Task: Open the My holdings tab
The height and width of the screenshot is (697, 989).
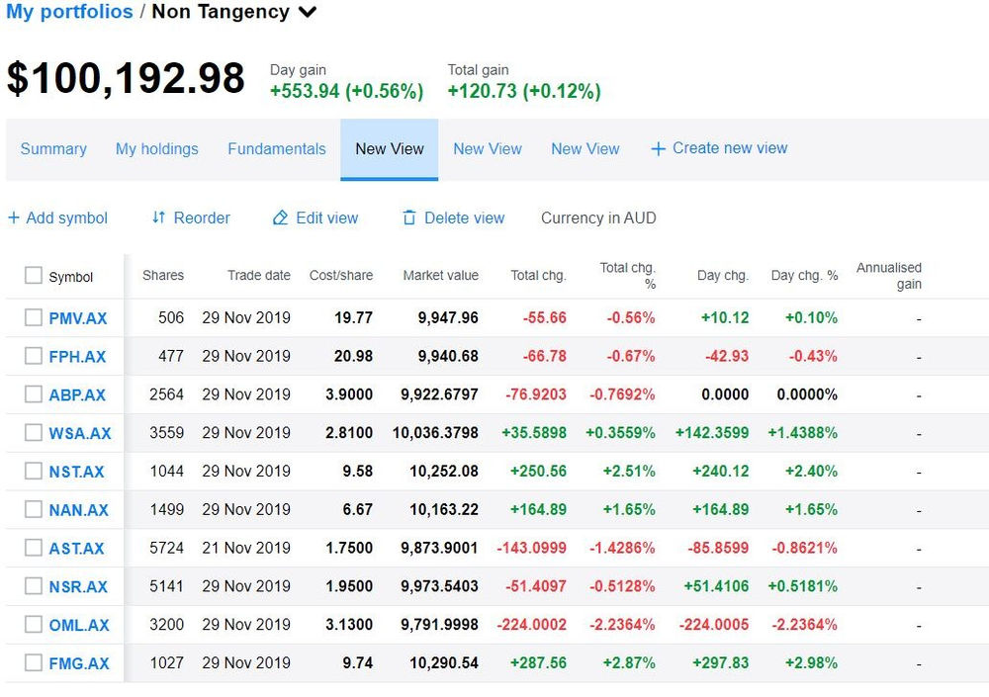Action: (156, 148)
